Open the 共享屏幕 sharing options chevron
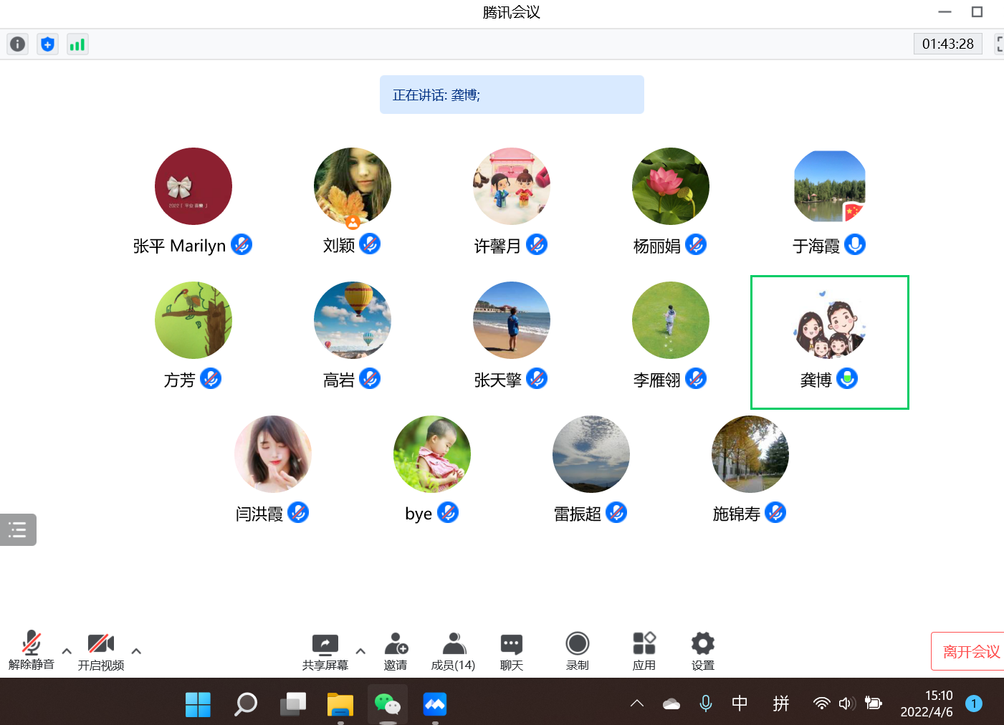The image size is (1004, 725). [360, 653]
